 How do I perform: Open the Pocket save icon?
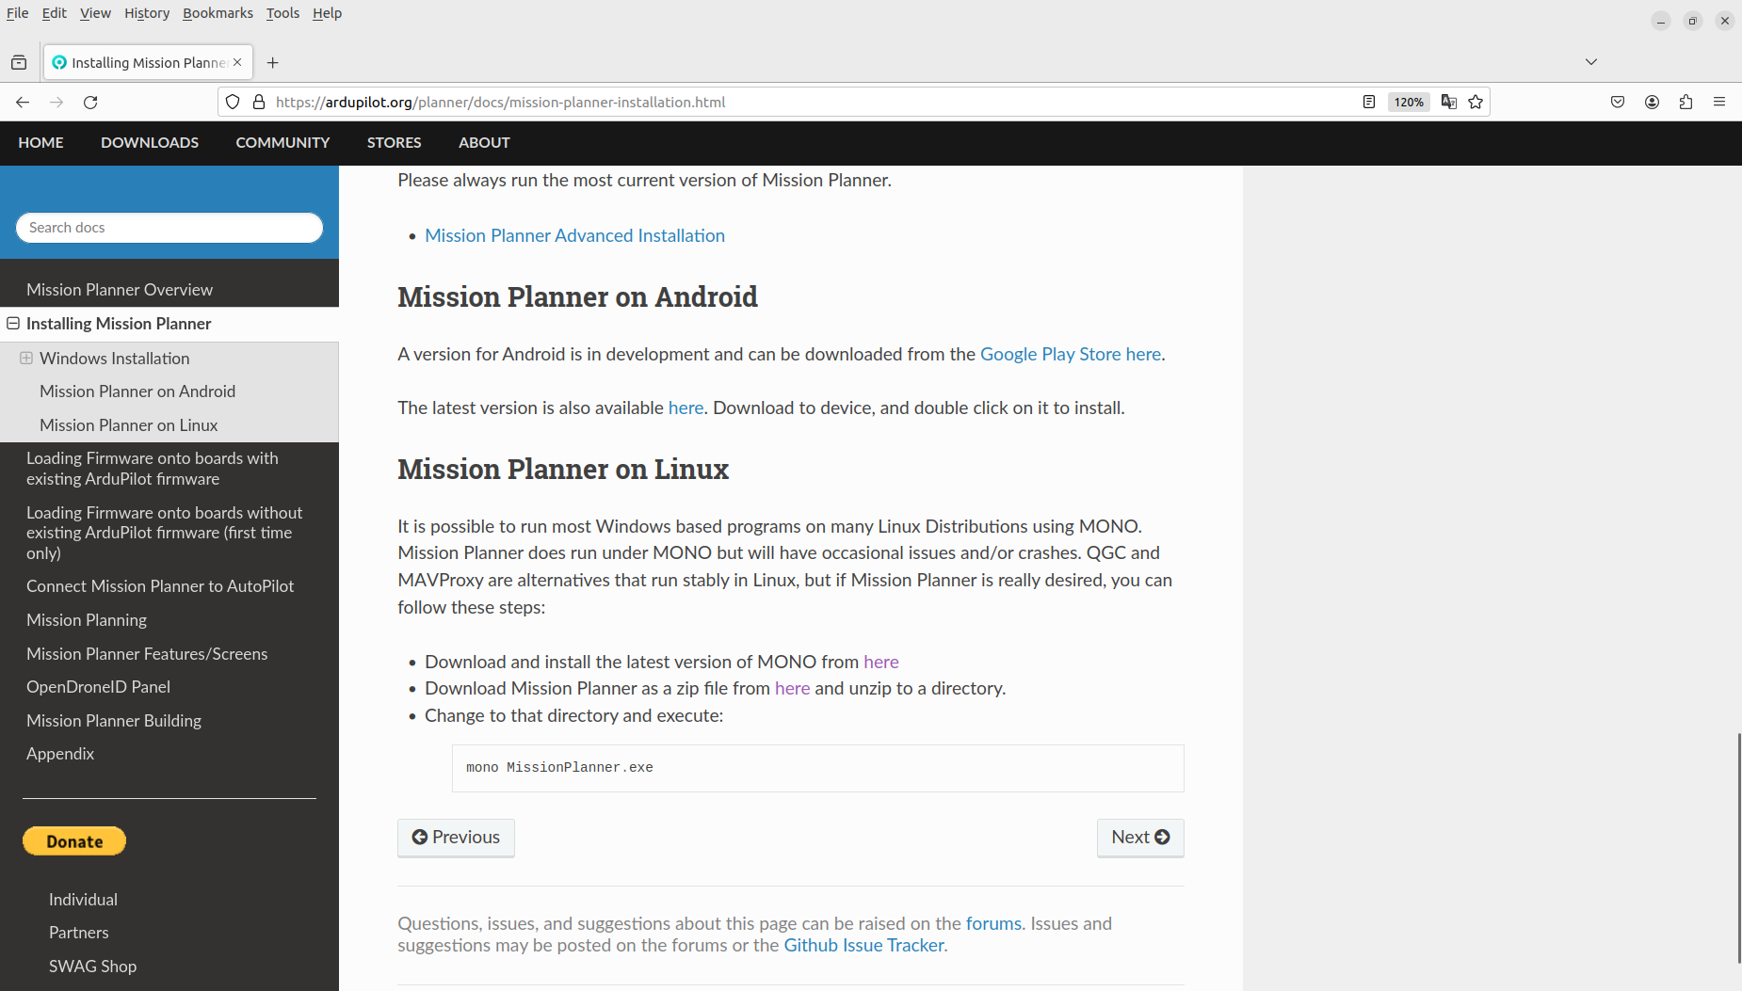coord(1618,102)
